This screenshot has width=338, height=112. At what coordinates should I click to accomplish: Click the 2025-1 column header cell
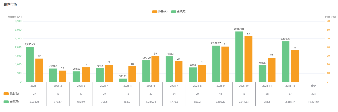35,86
